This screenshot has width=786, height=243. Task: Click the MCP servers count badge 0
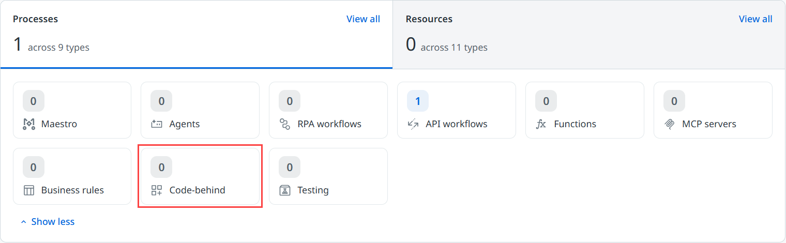pyautogui.click(x=674, y=101)
